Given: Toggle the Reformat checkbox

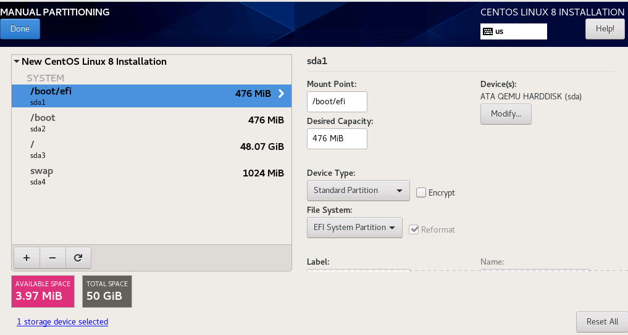Looking at the screenshot, I should [414, 230].
